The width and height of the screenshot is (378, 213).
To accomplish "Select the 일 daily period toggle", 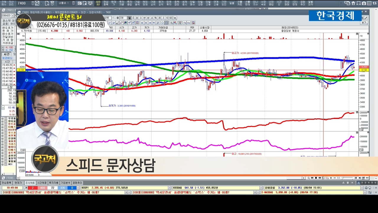I will pyautogui.click(x=129, y=18).
